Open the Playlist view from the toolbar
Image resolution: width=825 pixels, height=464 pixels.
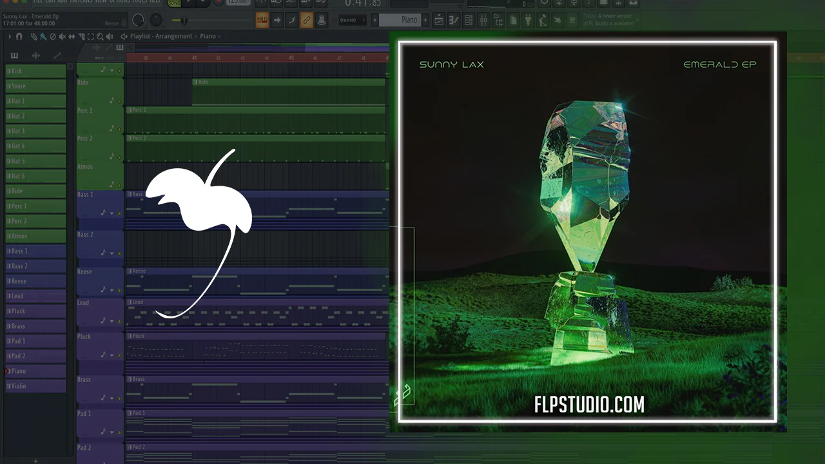click(x=439, y=20)
